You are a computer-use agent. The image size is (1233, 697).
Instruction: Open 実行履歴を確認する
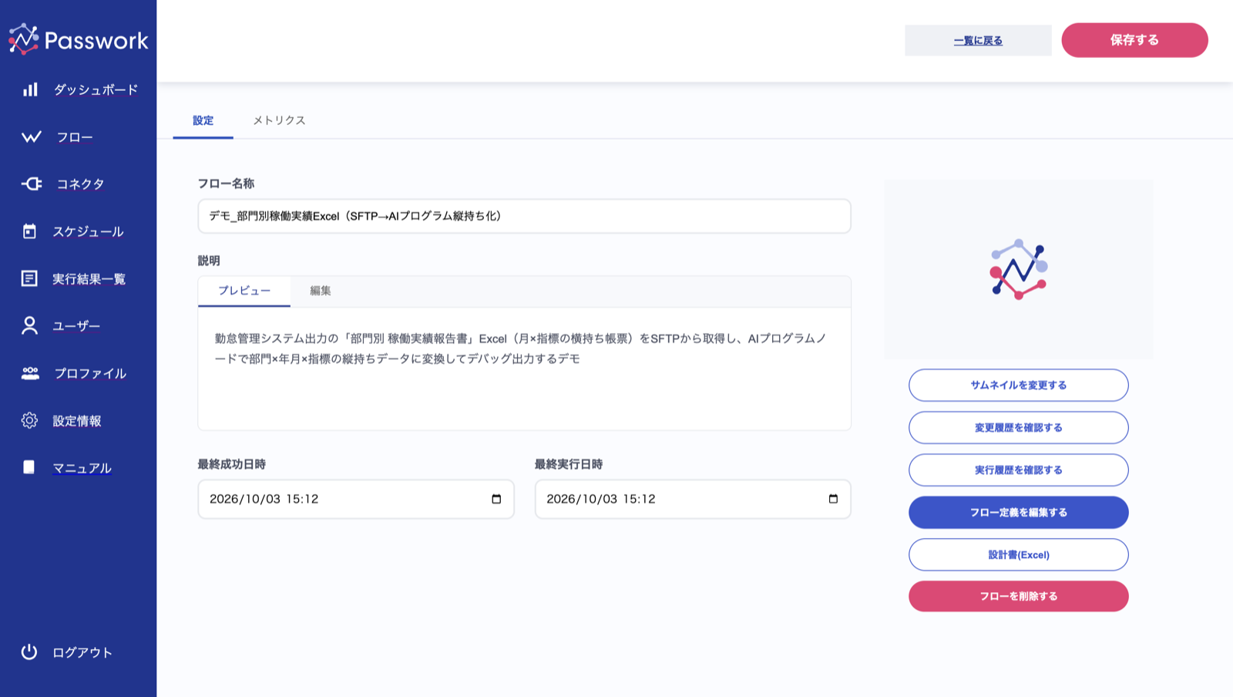(x=1019, y=470)
